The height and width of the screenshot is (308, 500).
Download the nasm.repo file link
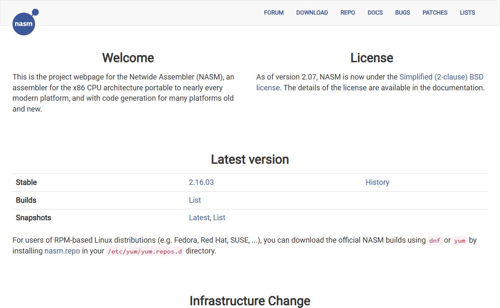click(x=62, y=251)
